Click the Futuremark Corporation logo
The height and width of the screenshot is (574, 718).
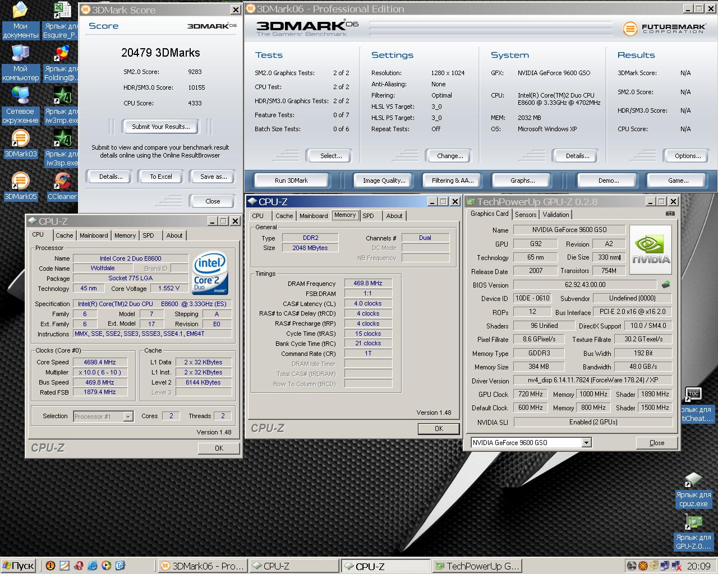[664, 28]
